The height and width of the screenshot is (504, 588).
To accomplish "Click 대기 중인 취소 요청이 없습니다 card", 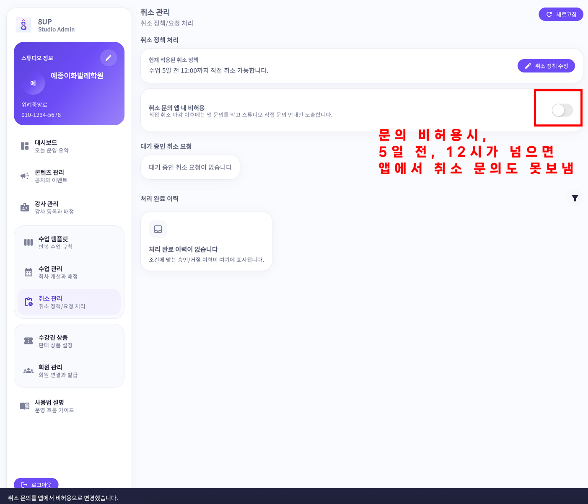I will (190, 167).
